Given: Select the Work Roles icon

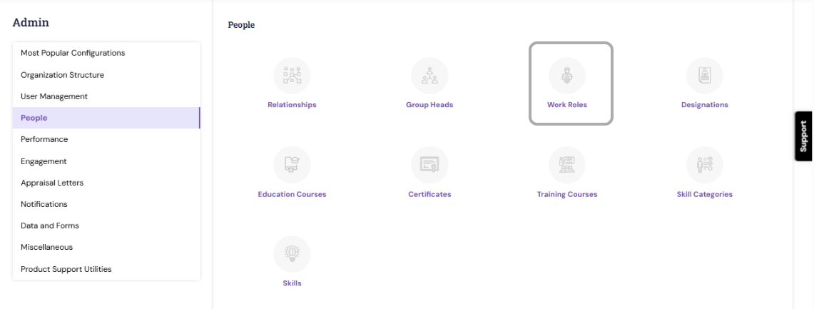Looking at the screenshot, I should click(567, 76).
